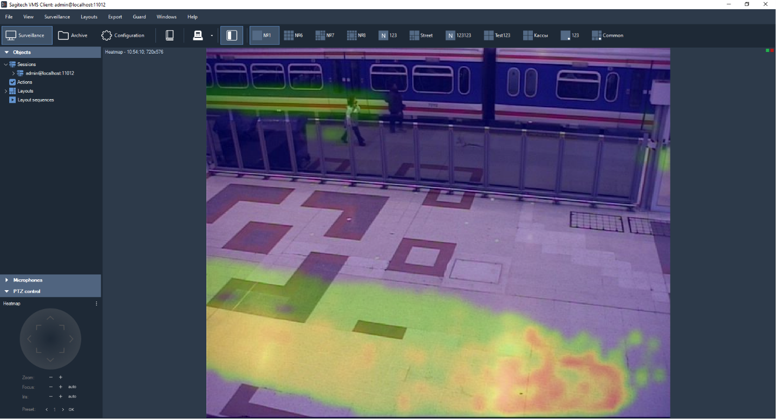Screen dimensions: 776x419
Task: Expand the Microphones panel
Action: (x=28, y=280)
